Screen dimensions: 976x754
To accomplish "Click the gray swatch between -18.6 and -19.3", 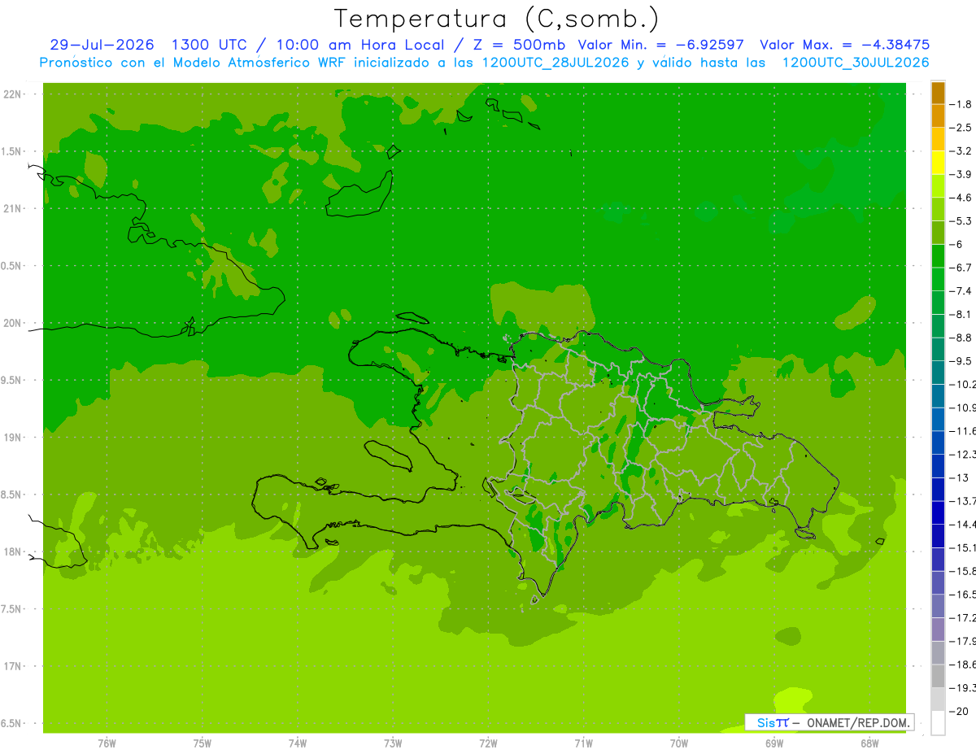I will 938,676.
